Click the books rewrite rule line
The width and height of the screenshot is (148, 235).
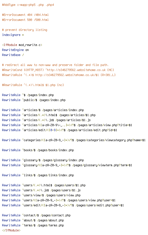point(38,150)
